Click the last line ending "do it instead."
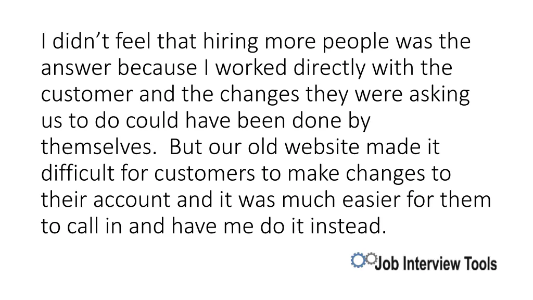This screenshot has width=533, height=300. (214, 227)
